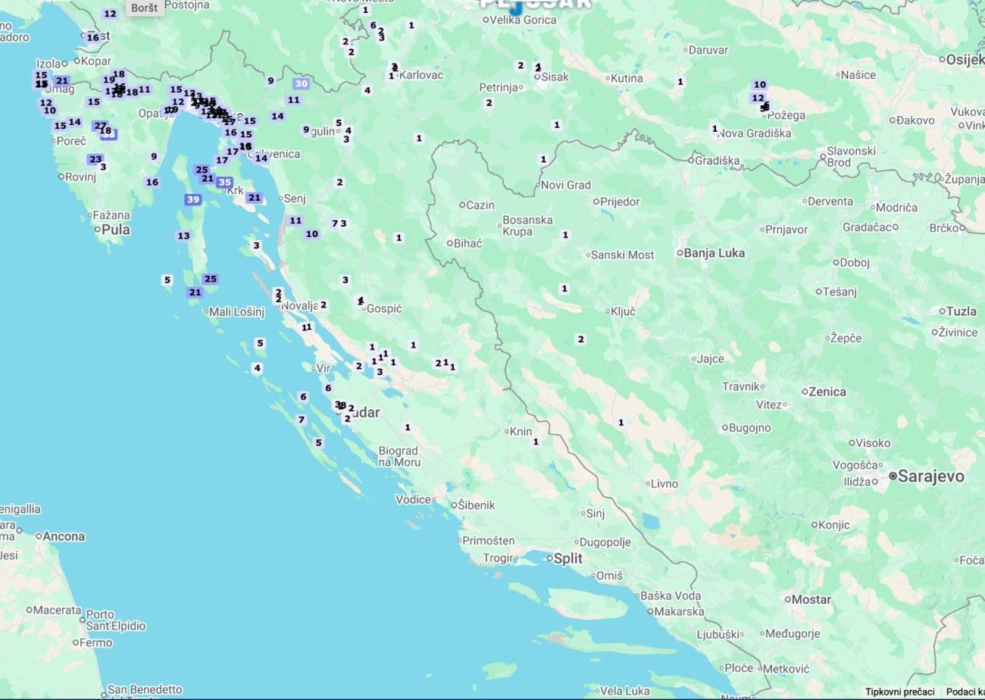This screenshot has height=700, width=985.
Task: Open the 1 marker east of Knin
Action: (536, 442)
